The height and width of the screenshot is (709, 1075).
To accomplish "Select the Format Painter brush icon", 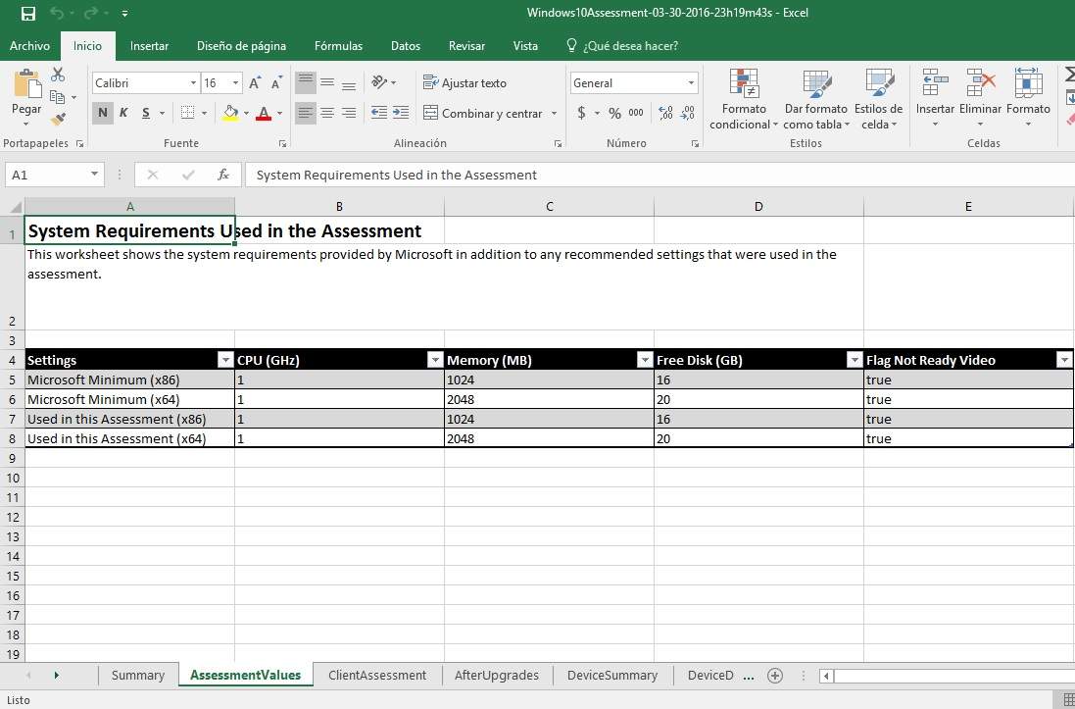I will 58,119.
